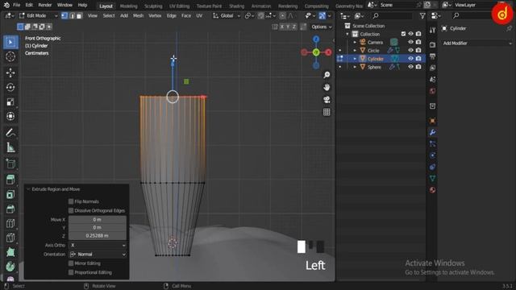Choose the Bevel tool

pos(10,209)
